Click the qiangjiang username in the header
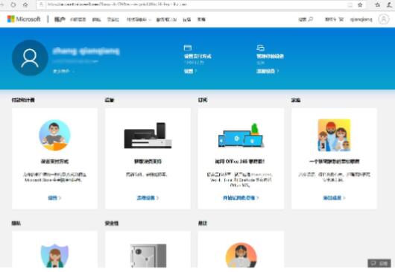Image resolution: width=395 pixels, height=272 pixels. point(361,19)
